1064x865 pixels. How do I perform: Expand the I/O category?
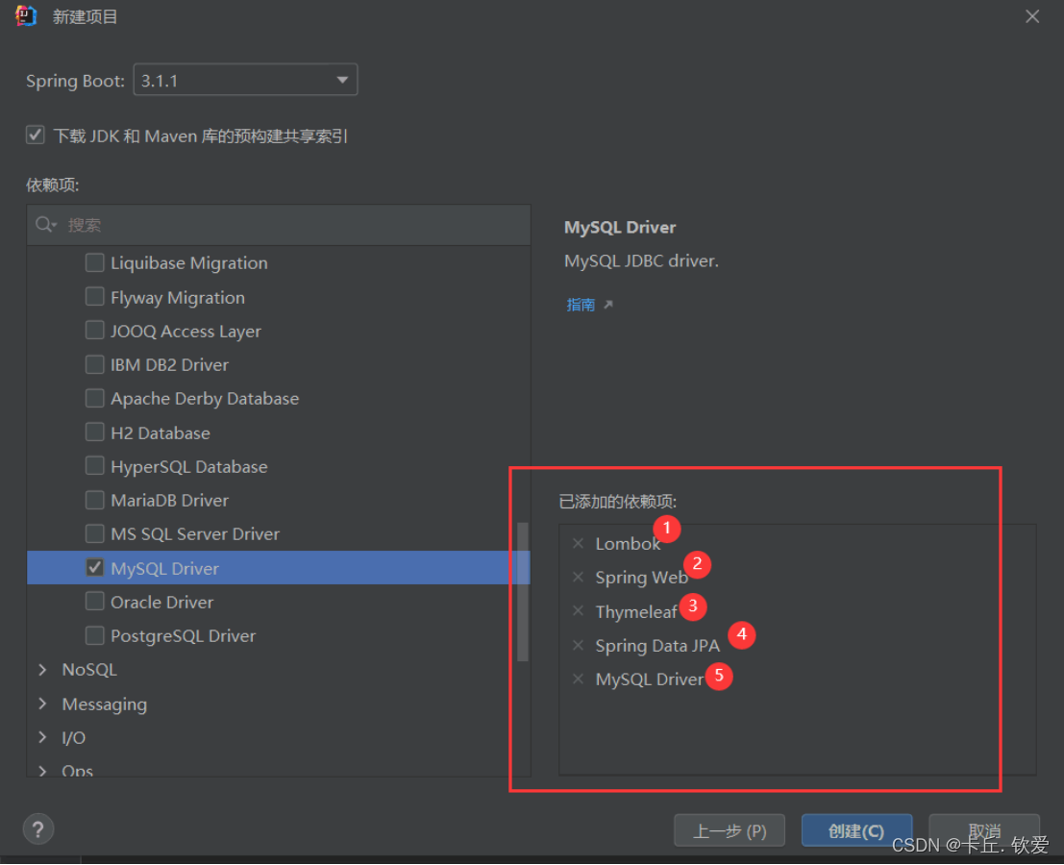pos(42,737)
